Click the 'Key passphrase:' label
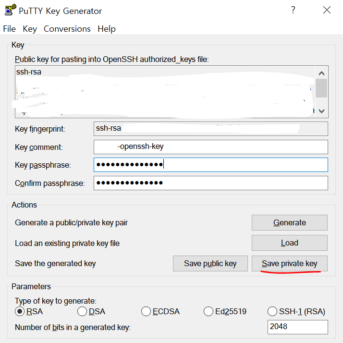The image size is (343, 343). point(43,165)
